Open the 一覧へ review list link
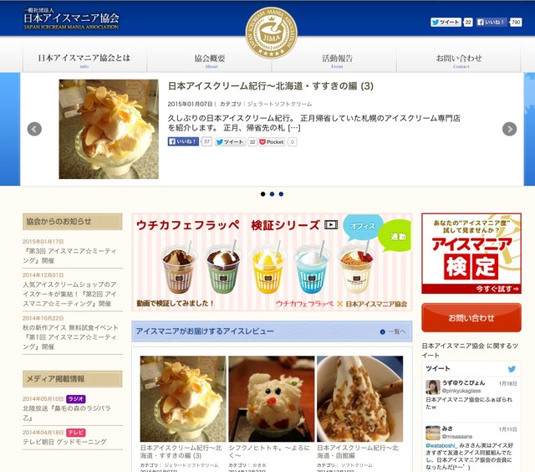The height and width of the screenshot is (472, 535). [393, 331]
